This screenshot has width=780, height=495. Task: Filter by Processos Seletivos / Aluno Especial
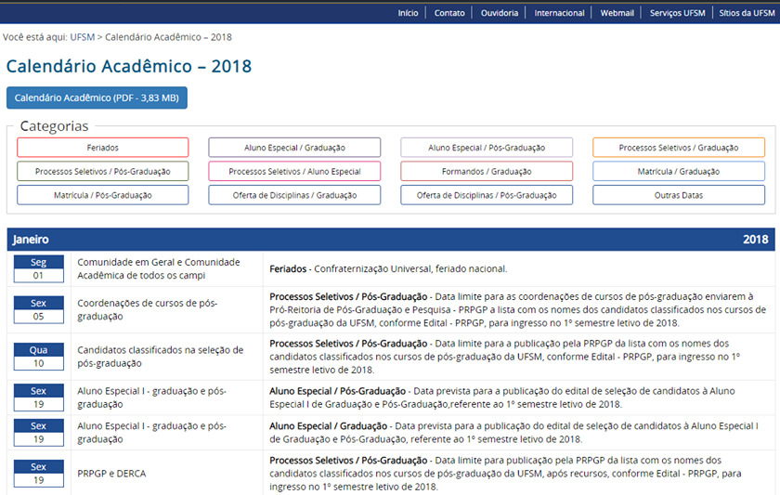[x=294, y=172]
